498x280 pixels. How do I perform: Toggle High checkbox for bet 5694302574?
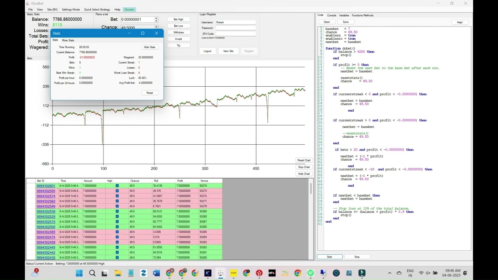(x=117, y=196)
